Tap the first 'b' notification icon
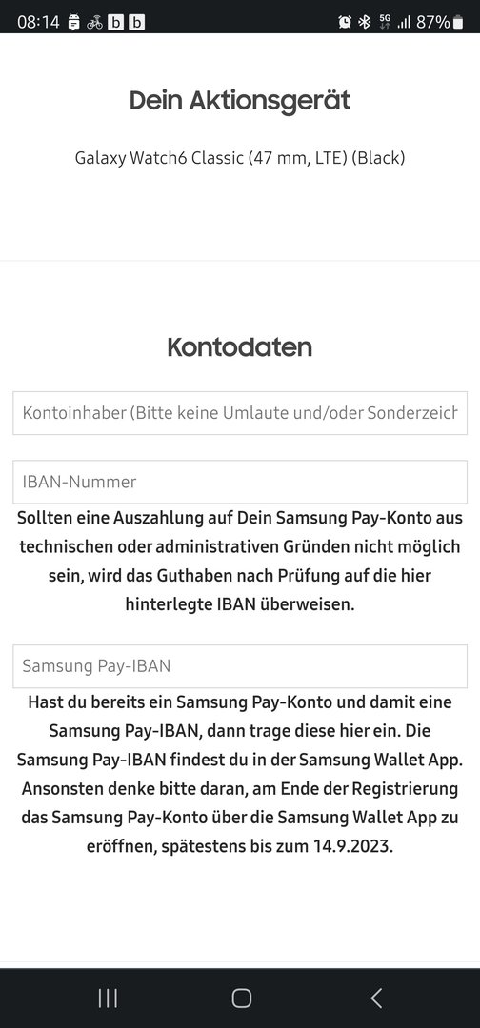 [x=115, y=22]
